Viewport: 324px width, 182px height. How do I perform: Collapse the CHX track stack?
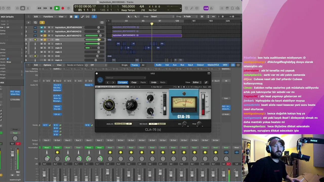[x=30, y=56]
